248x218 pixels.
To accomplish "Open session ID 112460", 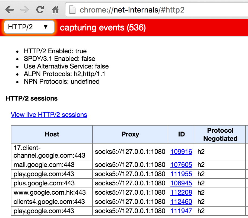I will [x=181, y=202].
